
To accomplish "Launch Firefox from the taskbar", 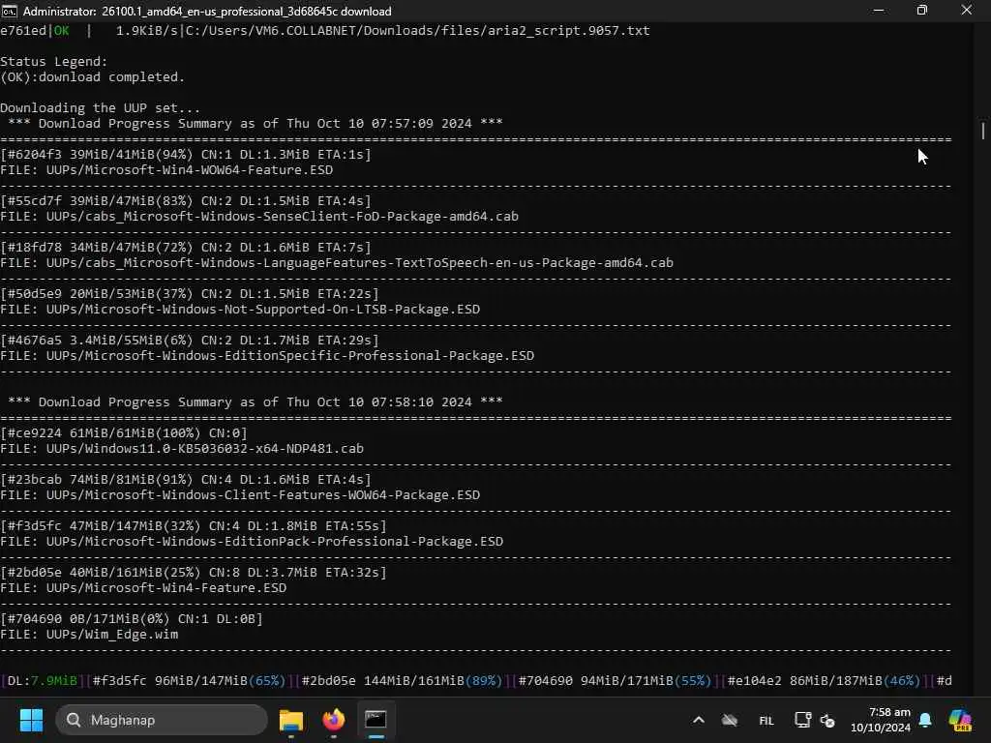I will tap(334, 720).
